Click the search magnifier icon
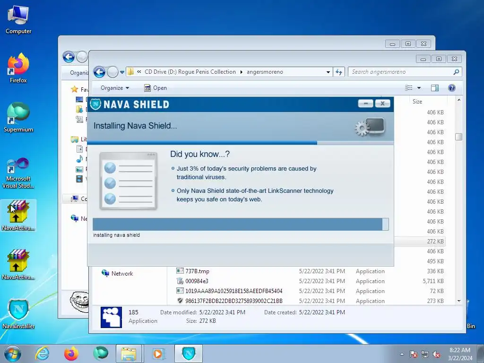The height and width of the screenshot is (363, 484). click(456, 72)
